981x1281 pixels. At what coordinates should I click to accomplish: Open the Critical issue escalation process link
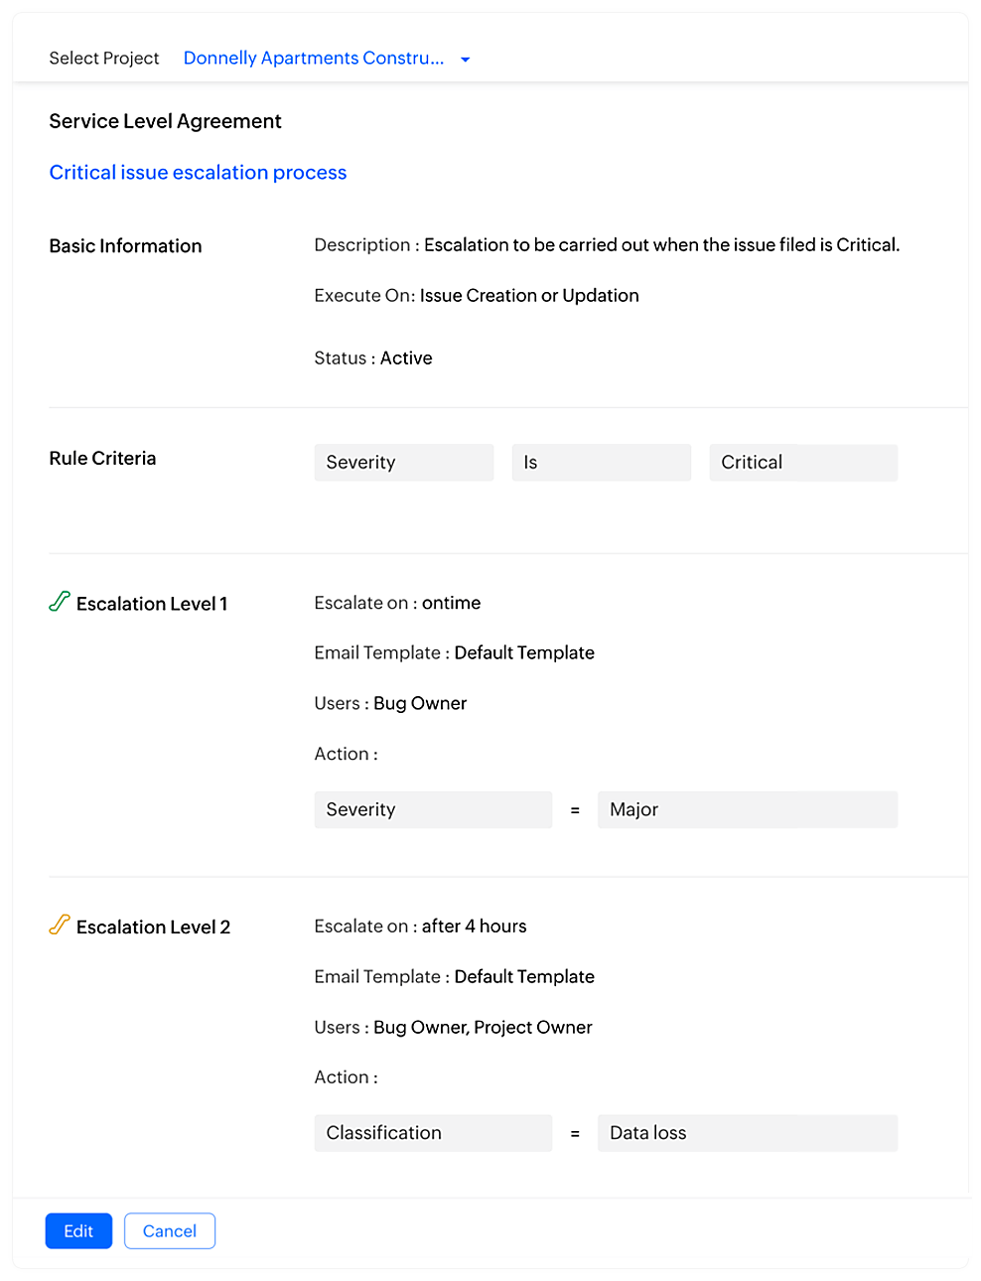[x=198, y=173]
